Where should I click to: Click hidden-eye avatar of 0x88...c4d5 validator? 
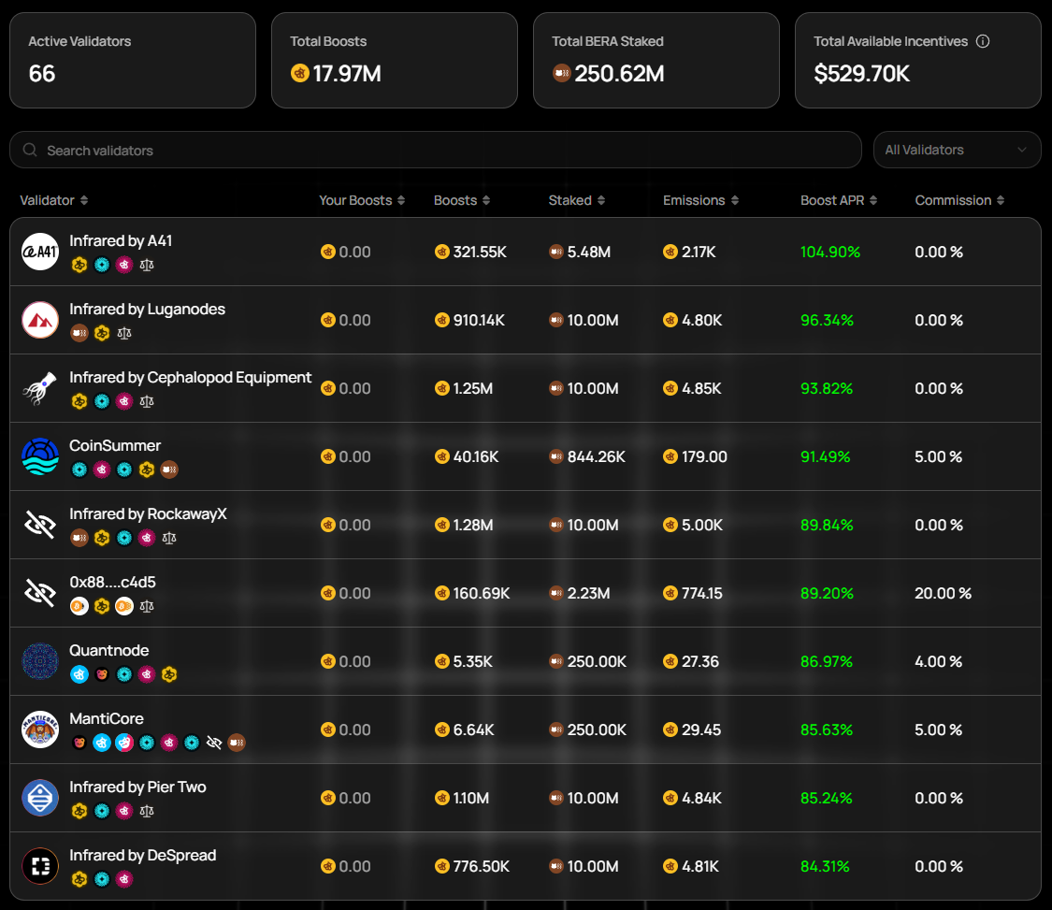pos(40,593)
